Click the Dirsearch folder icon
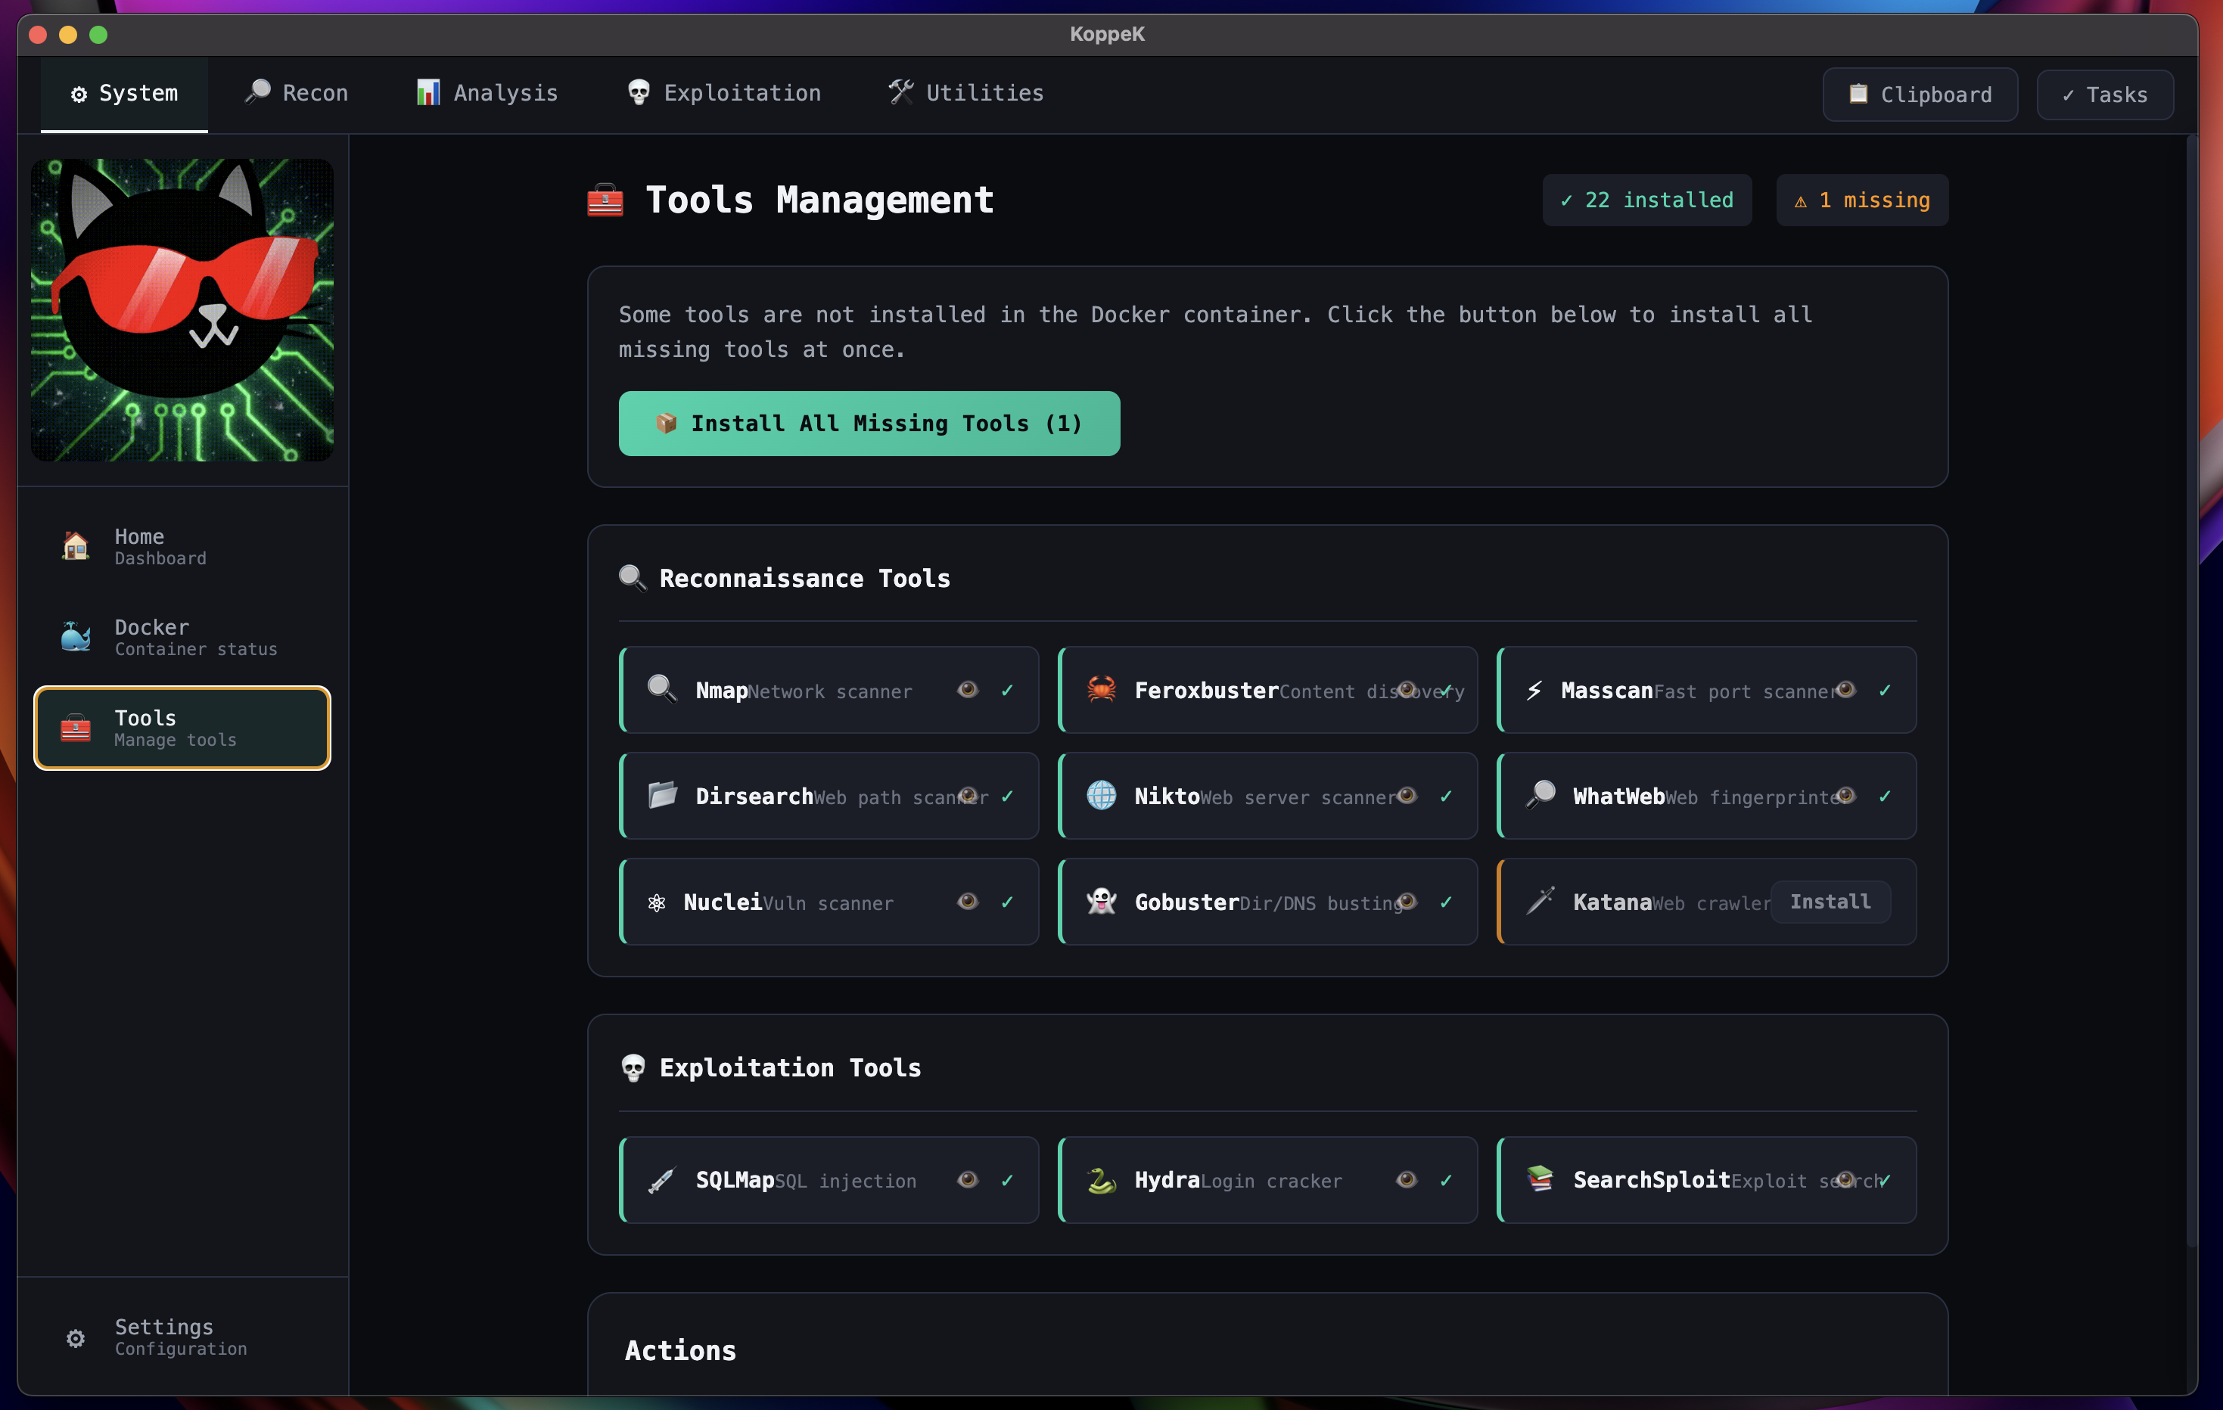Image resolution: width=2223 pixels, height=1410 pixels. click(661, 796)
